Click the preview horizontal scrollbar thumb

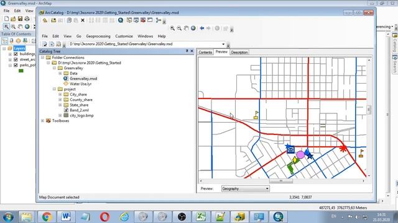281,181
